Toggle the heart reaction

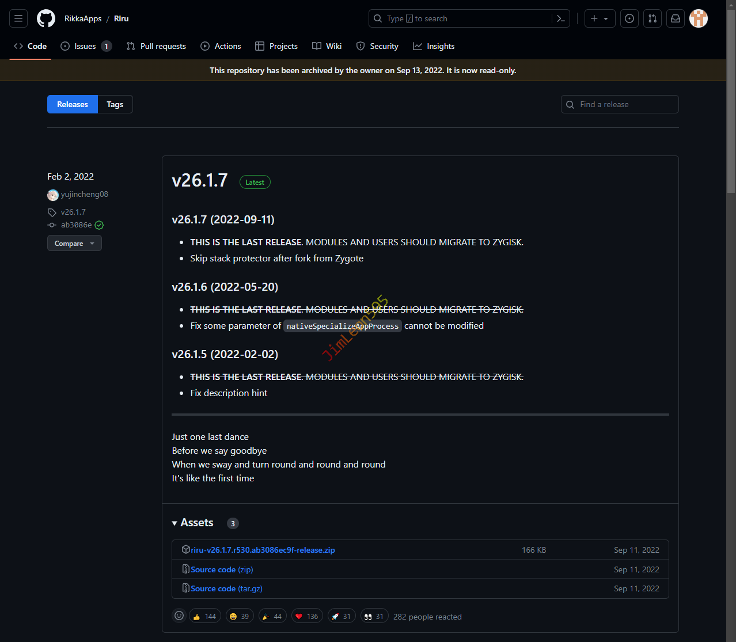(x=307, y=616)
